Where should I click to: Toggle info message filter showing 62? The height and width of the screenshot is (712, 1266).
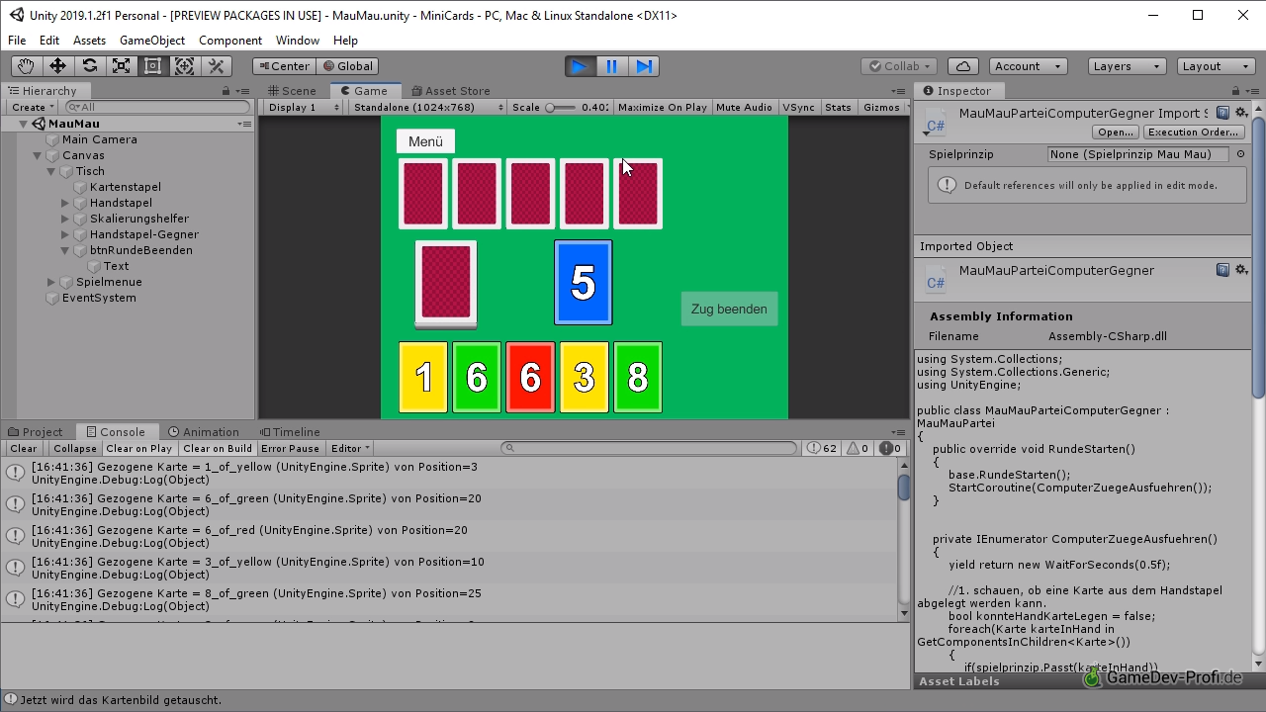coord(821,448)
